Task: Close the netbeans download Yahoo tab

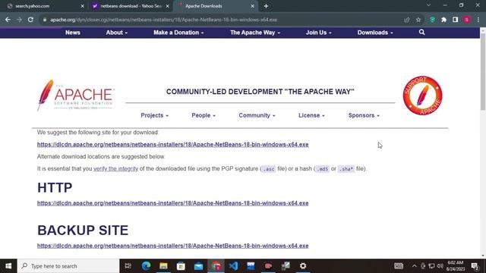Action: [x=168, y=6]
